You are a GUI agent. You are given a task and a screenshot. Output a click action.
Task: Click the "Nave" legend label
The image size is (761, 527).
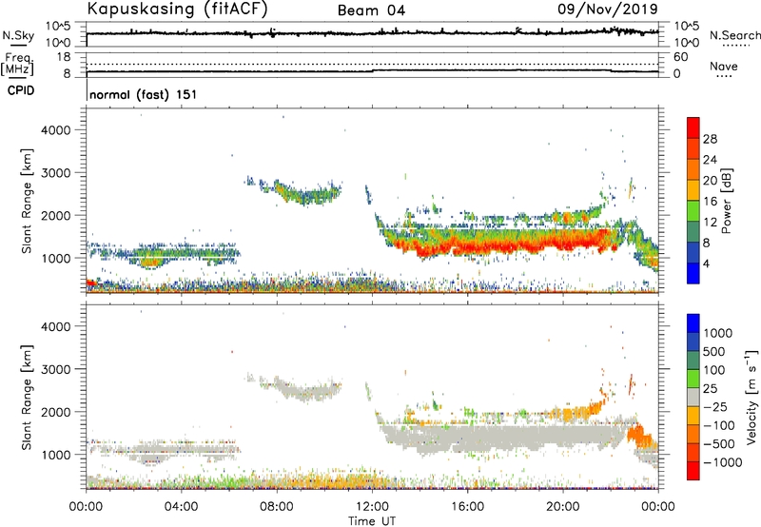[724, 66]
